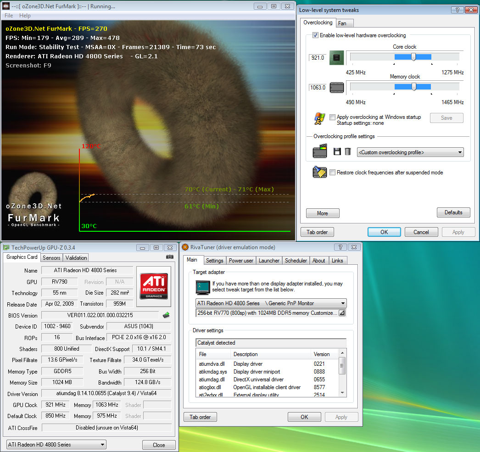The image size is (480, 452).
Task: Switch to the Sensors tab in GPU-Z
Action: click(51, 258)
